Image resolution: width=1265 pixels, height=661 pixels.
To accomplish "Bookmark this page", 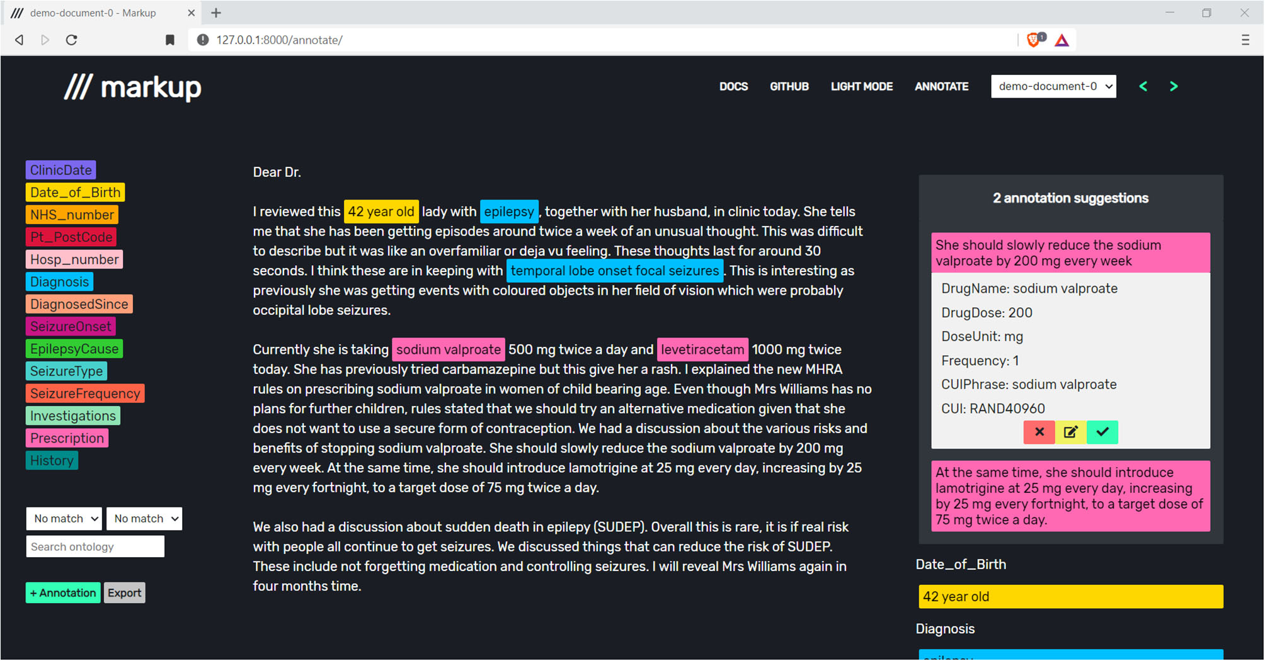I will (169, 40).
